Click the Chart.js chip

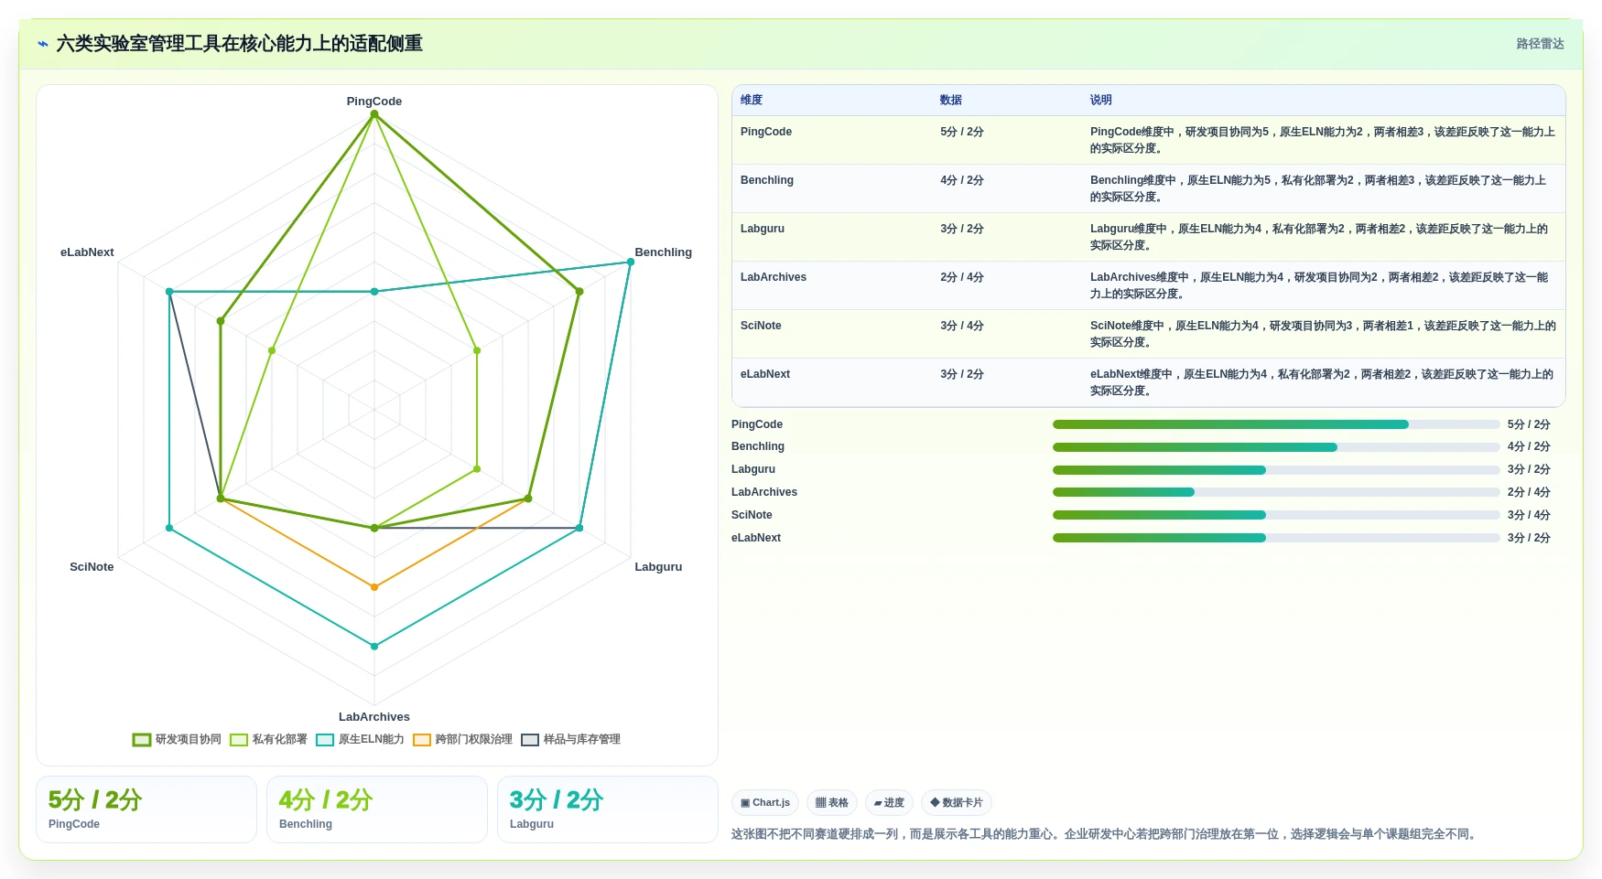point(765,803)
